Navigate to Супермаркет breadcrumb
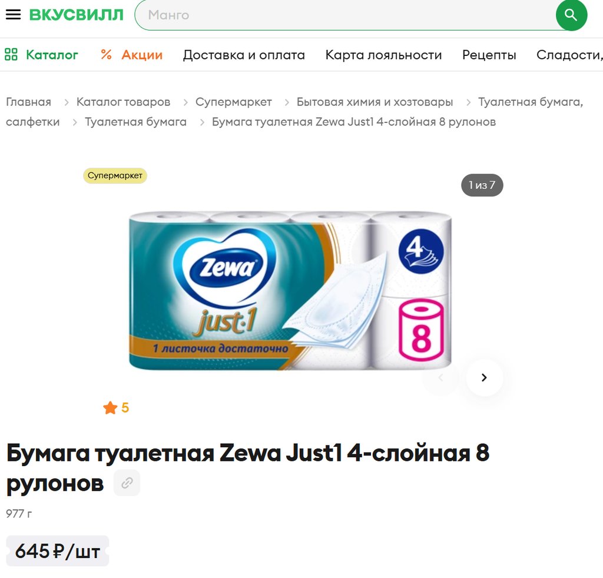This screenshot has width=603, height=578. [x=233, y=102]
